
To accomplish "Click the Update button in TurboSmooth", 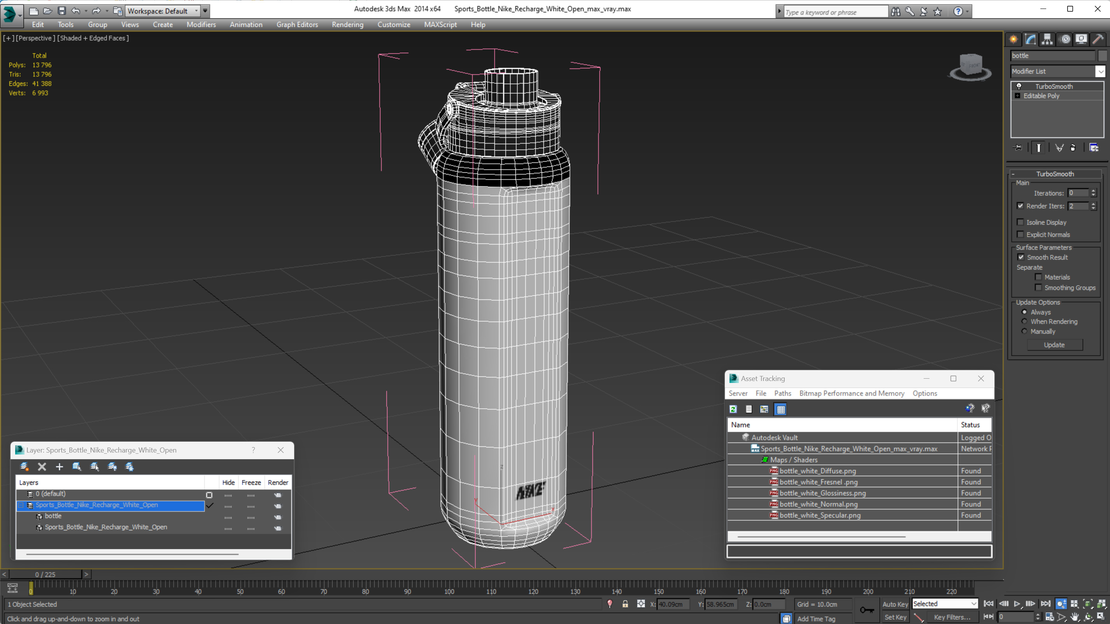I will point(1054,344).
